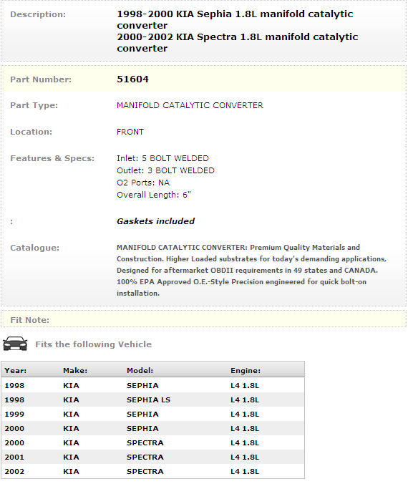408x494 pixels.
Task: Click the FRONT location value
Action: click(130, 132)
